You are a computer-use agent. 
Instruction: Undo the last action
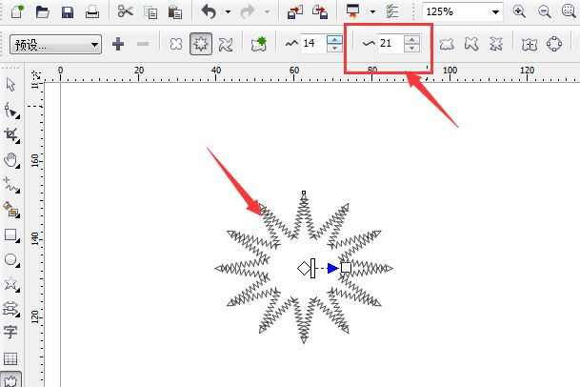[209, 11]
